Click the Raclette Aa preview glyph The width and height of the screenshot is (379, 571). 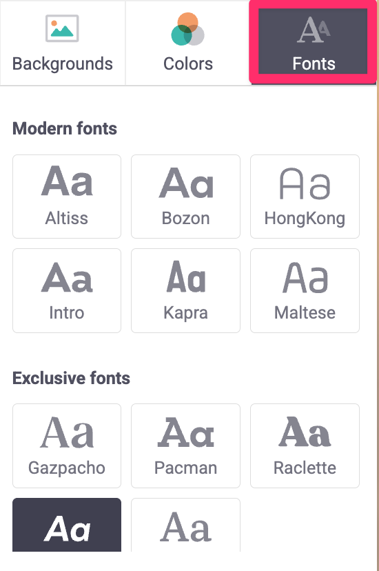[x=305, y=432]
